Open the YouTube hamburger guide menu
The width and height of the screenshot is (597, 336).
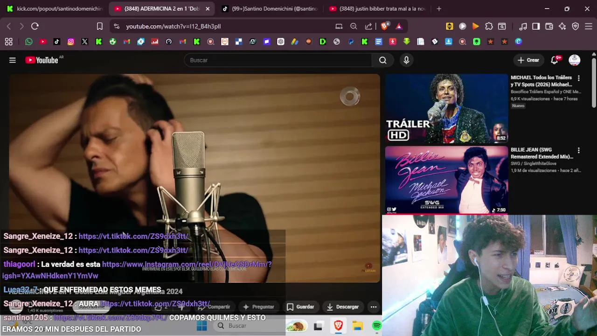tap(13, 60)
